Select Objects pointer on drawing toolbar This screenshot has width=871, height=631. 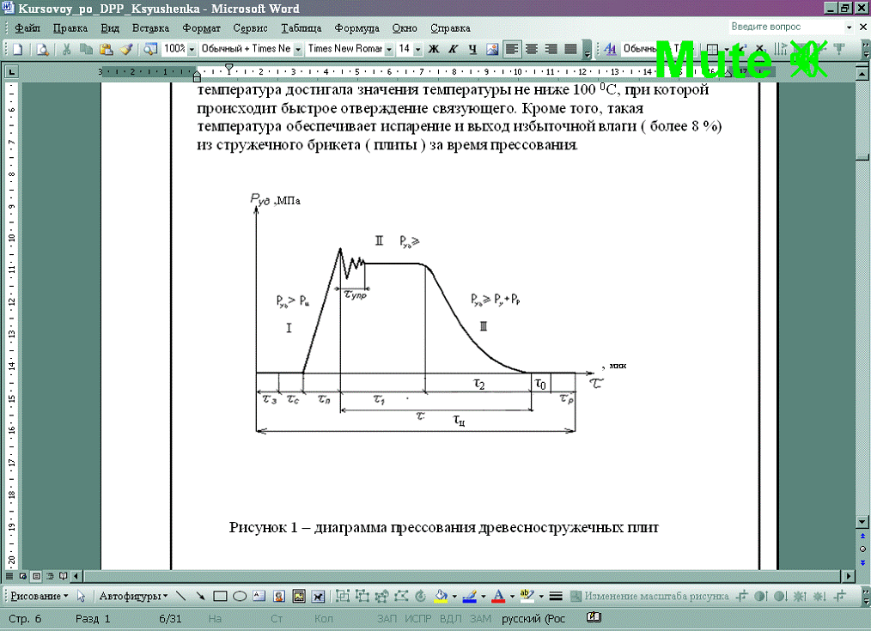coord(81,596)
